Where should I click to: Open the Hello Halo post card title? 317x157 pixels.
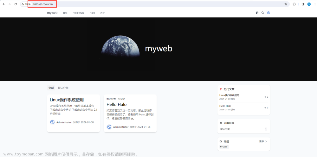tap(116, 104)
